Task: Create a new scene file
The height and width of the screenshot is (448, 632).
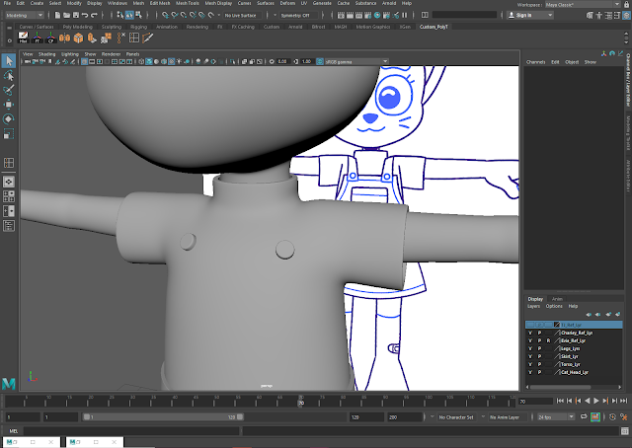Action: (x=57, y=16)
